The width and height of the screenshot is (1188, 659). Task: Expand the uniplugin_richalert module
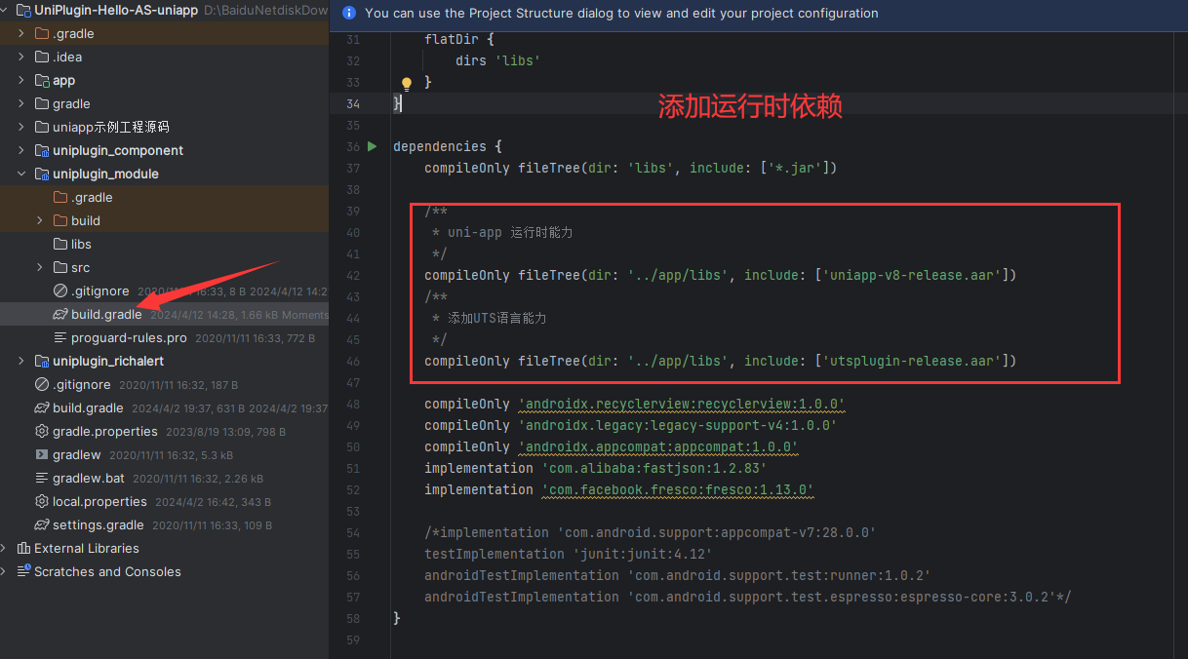click(x=21, y=361)
